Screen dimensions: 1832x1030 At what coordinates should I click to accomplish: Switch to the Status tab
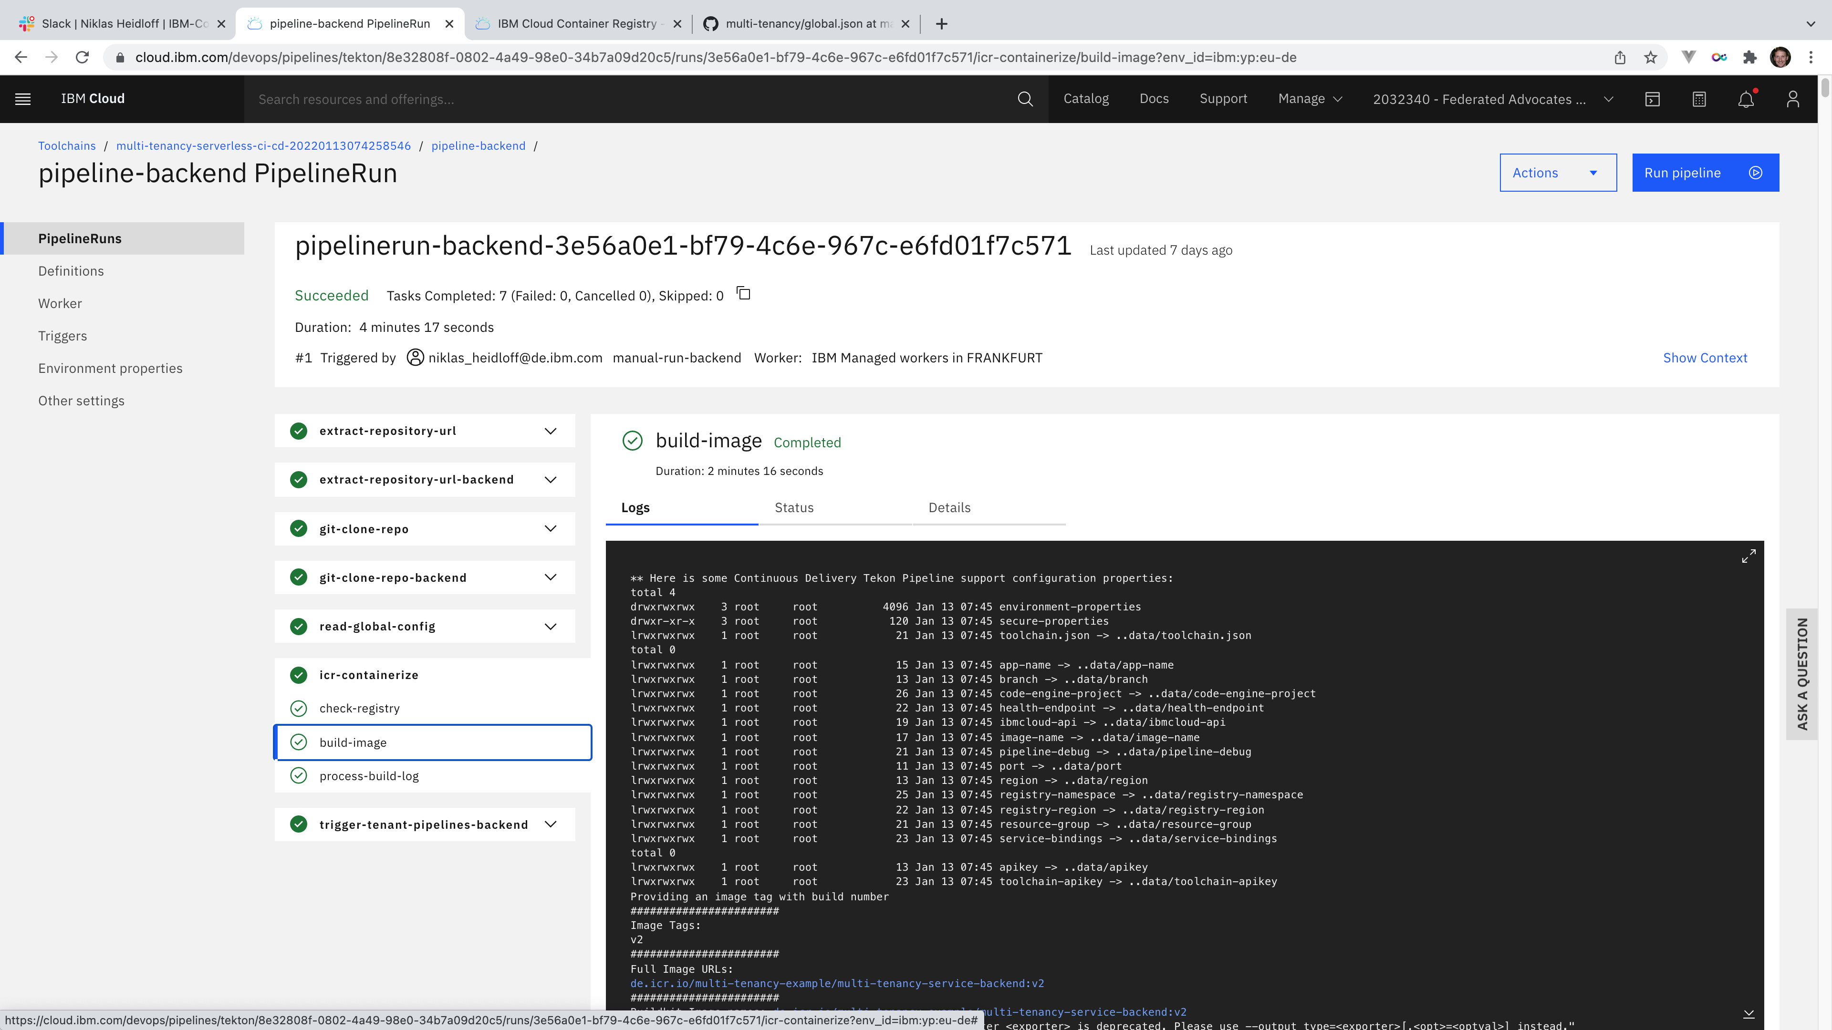coord(794,507)
